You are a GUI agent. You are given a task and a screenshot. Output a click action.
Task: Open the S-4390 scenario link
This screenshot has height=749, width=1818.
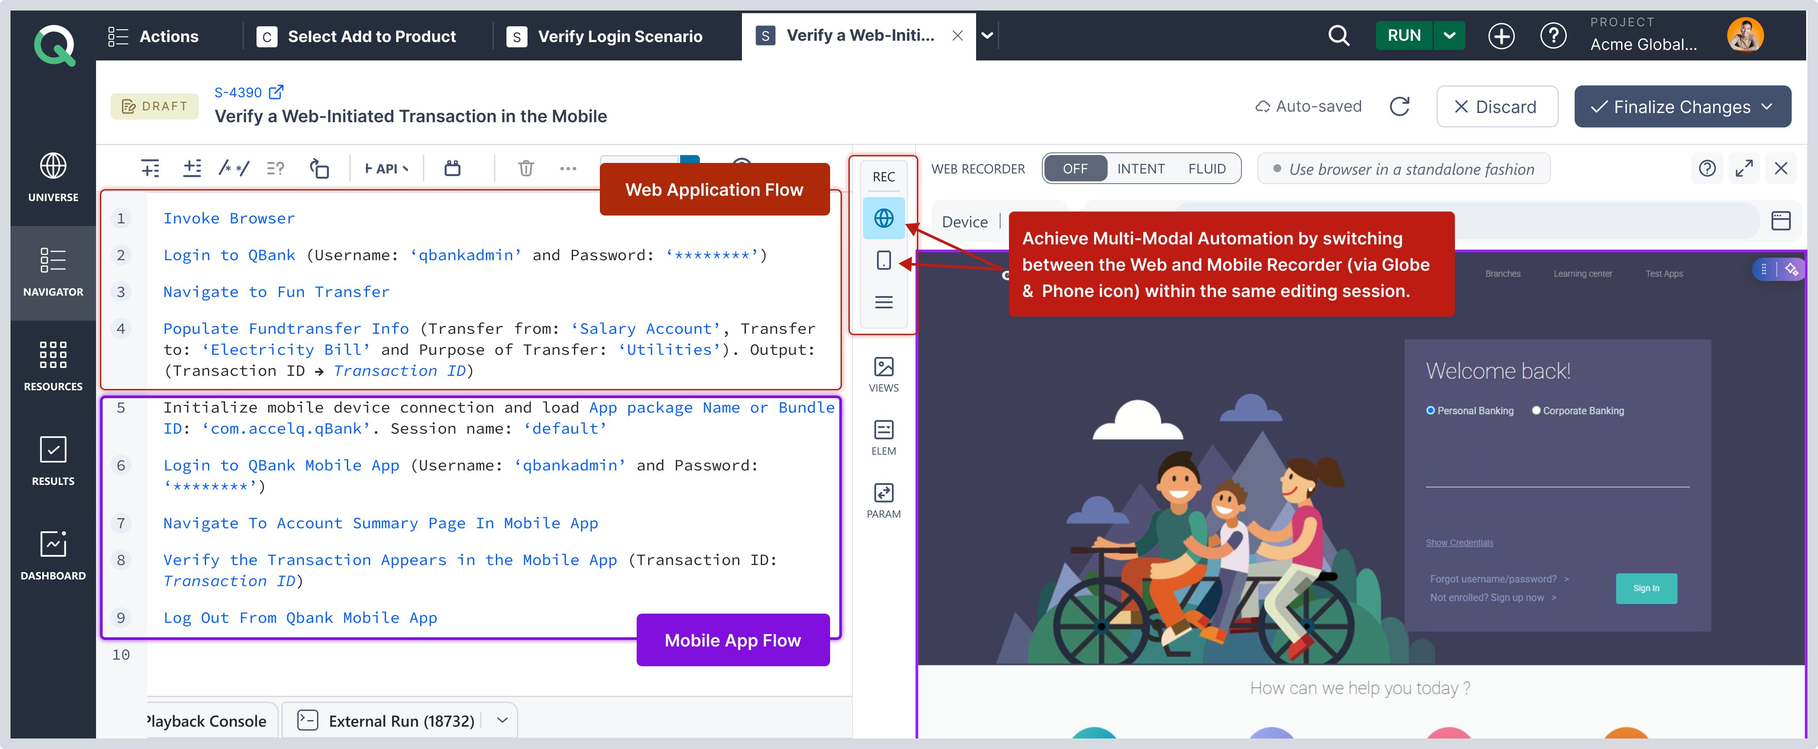(x=238, y=92)
